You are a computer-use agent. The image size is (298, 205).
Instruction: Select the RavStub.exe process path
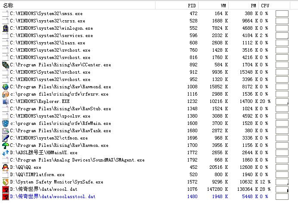point(60,109)
